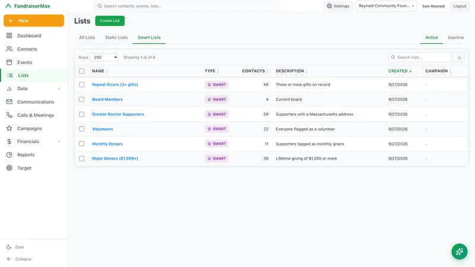The height and width of the screenshot is (267, 475).
Task: Open the Target bullseye icon
Action: (x=9, y=168)
